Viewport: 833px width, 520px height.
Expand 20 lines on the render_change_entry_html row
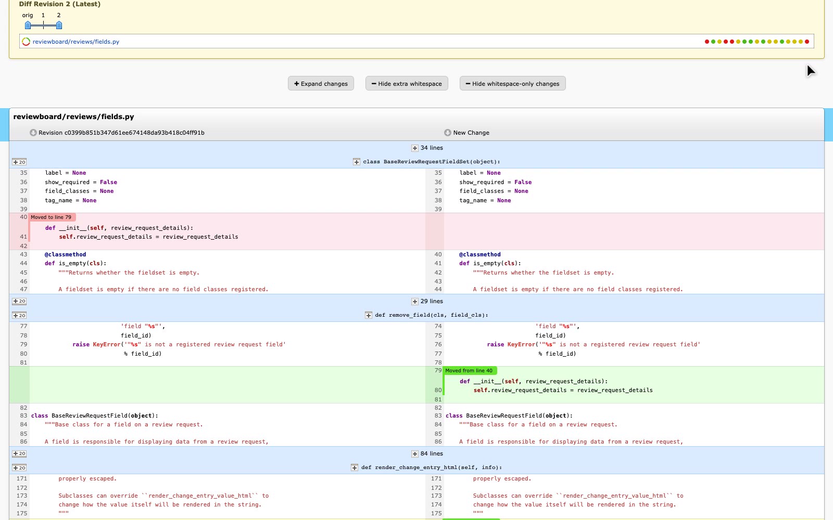click(x=19, y=468)
